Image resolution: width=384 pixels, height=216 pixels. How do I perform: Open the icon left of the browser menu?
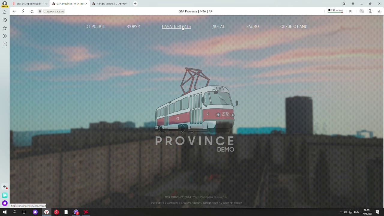(x=344, y=4)
